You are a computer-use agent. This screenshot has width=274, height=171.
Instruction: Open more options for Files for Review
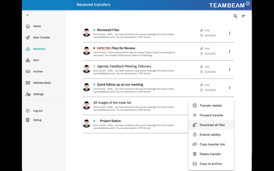(229, 51)
